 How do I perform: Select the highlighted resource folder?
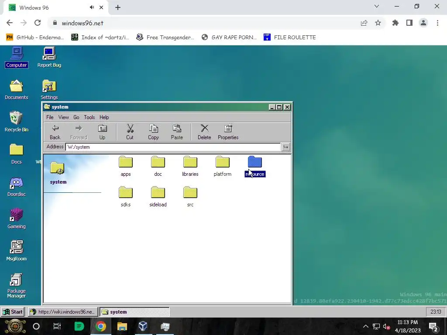pyautogui.click(x=255, y=166)
